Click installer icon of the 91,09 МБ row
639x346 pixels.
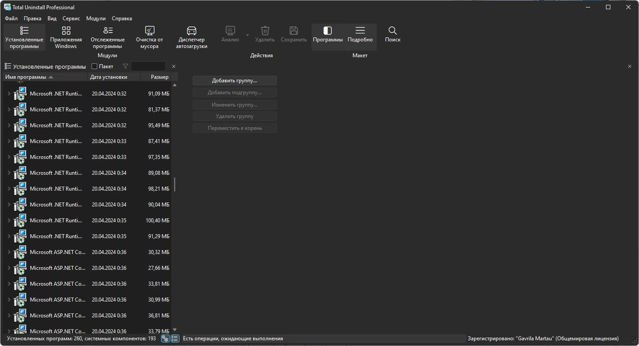click(20, 94)
